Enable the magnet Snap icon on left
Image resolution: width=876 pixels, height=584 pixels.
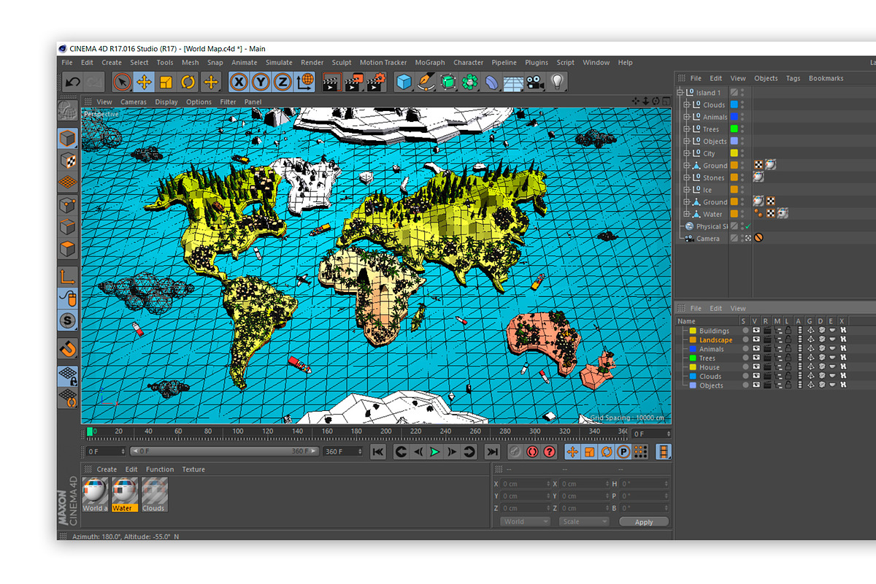(68, 348)
